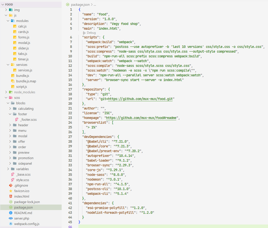Viewport: 268px width, 228px height.
Task: Select the menu scss folder
Action: pyautogui.click(x=22, y=130)
